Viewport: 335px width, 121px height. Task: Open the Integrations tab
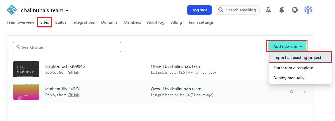pos(84,22)
